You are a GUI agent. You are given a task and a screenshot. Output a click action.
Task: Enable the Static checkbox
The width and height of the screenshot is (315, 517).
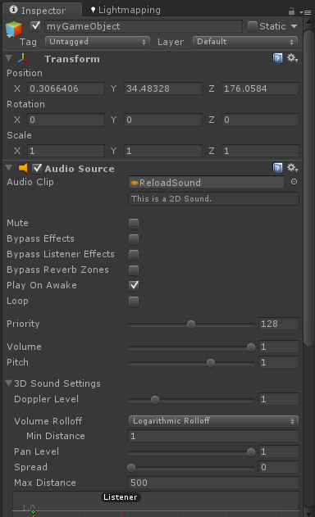tap(253, 26)
